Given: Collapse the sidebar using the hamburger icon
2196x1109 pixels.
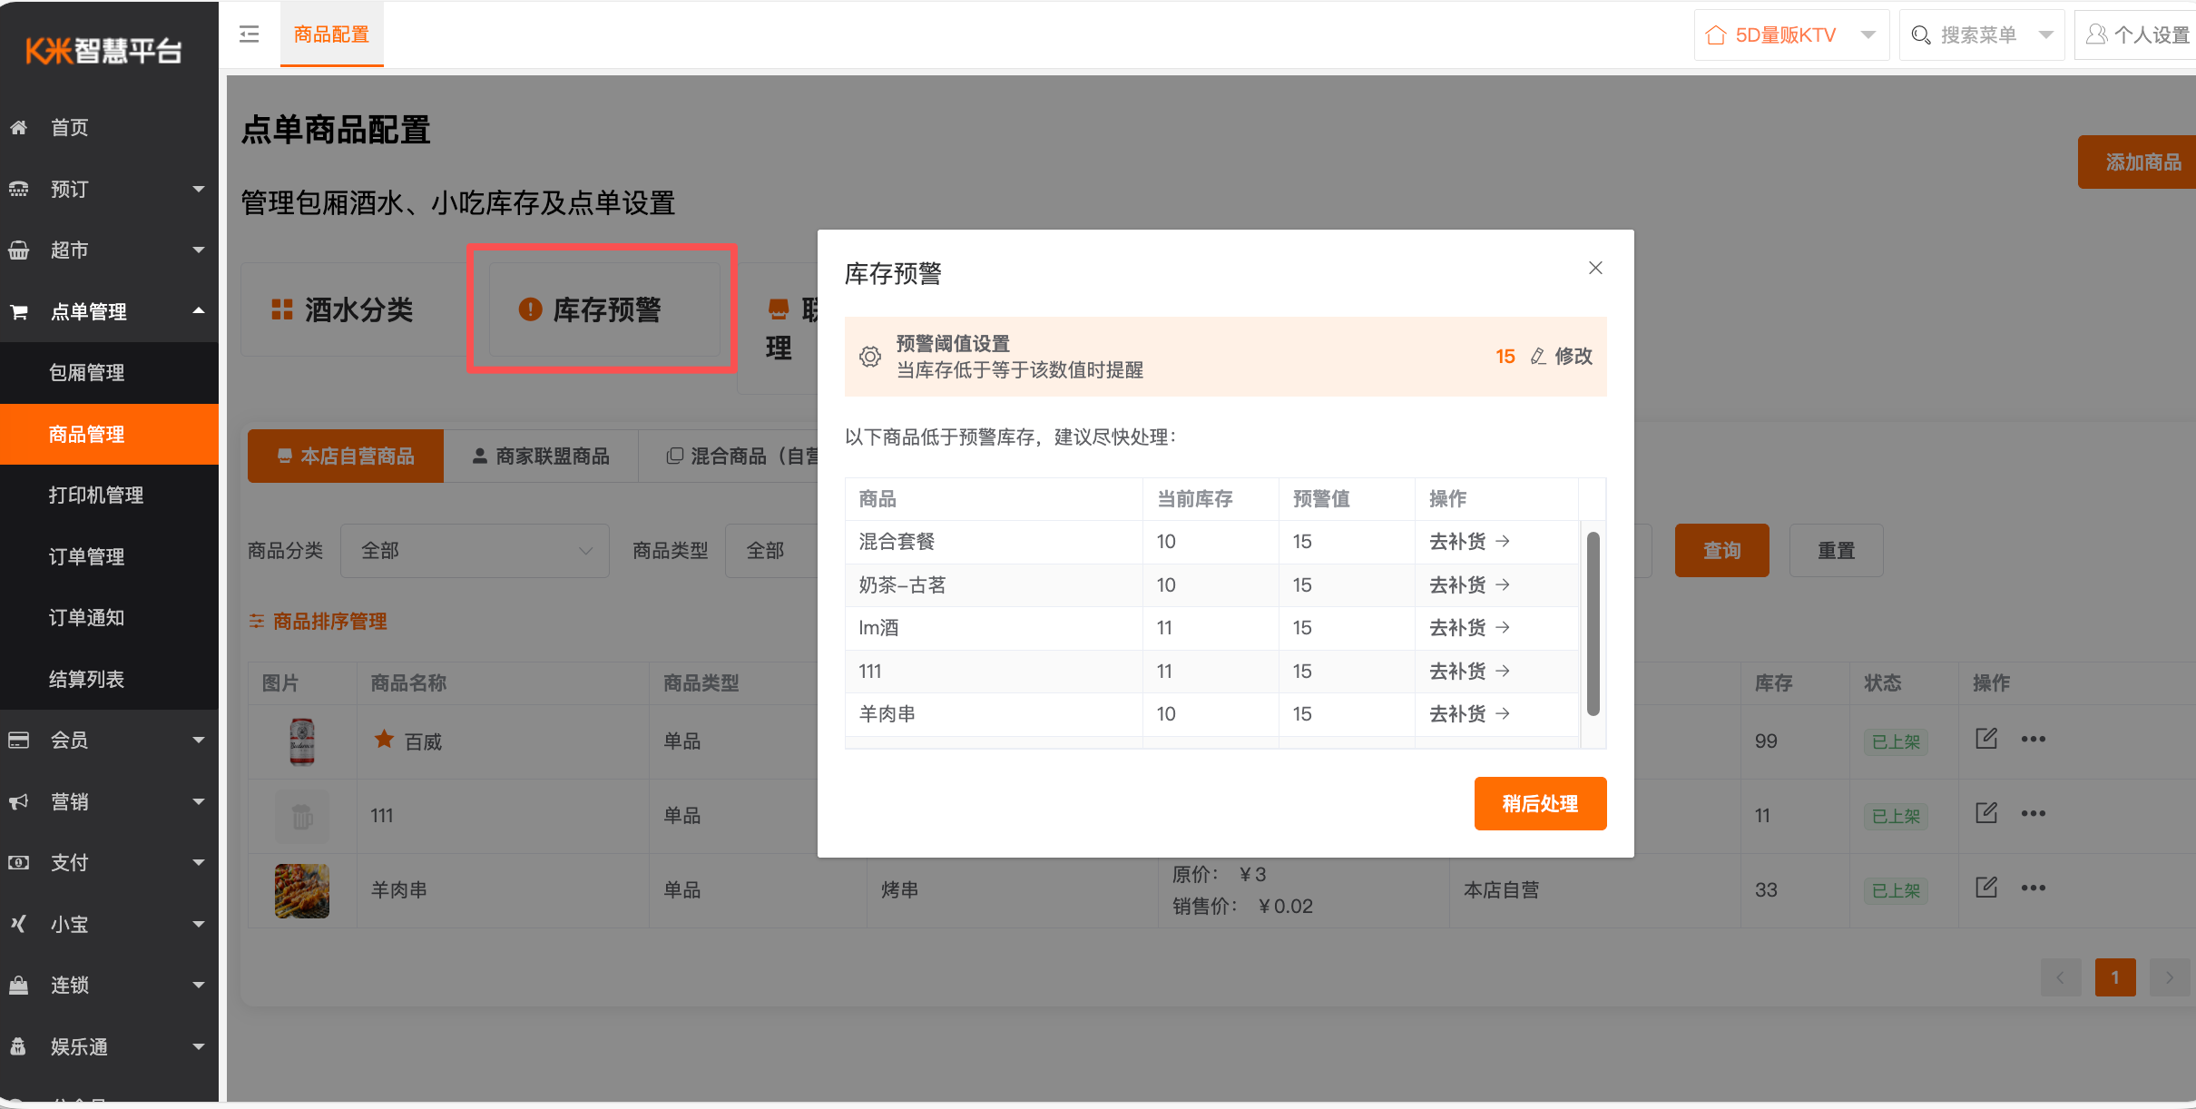Looking at the screenshot, I should click(249, 34).
